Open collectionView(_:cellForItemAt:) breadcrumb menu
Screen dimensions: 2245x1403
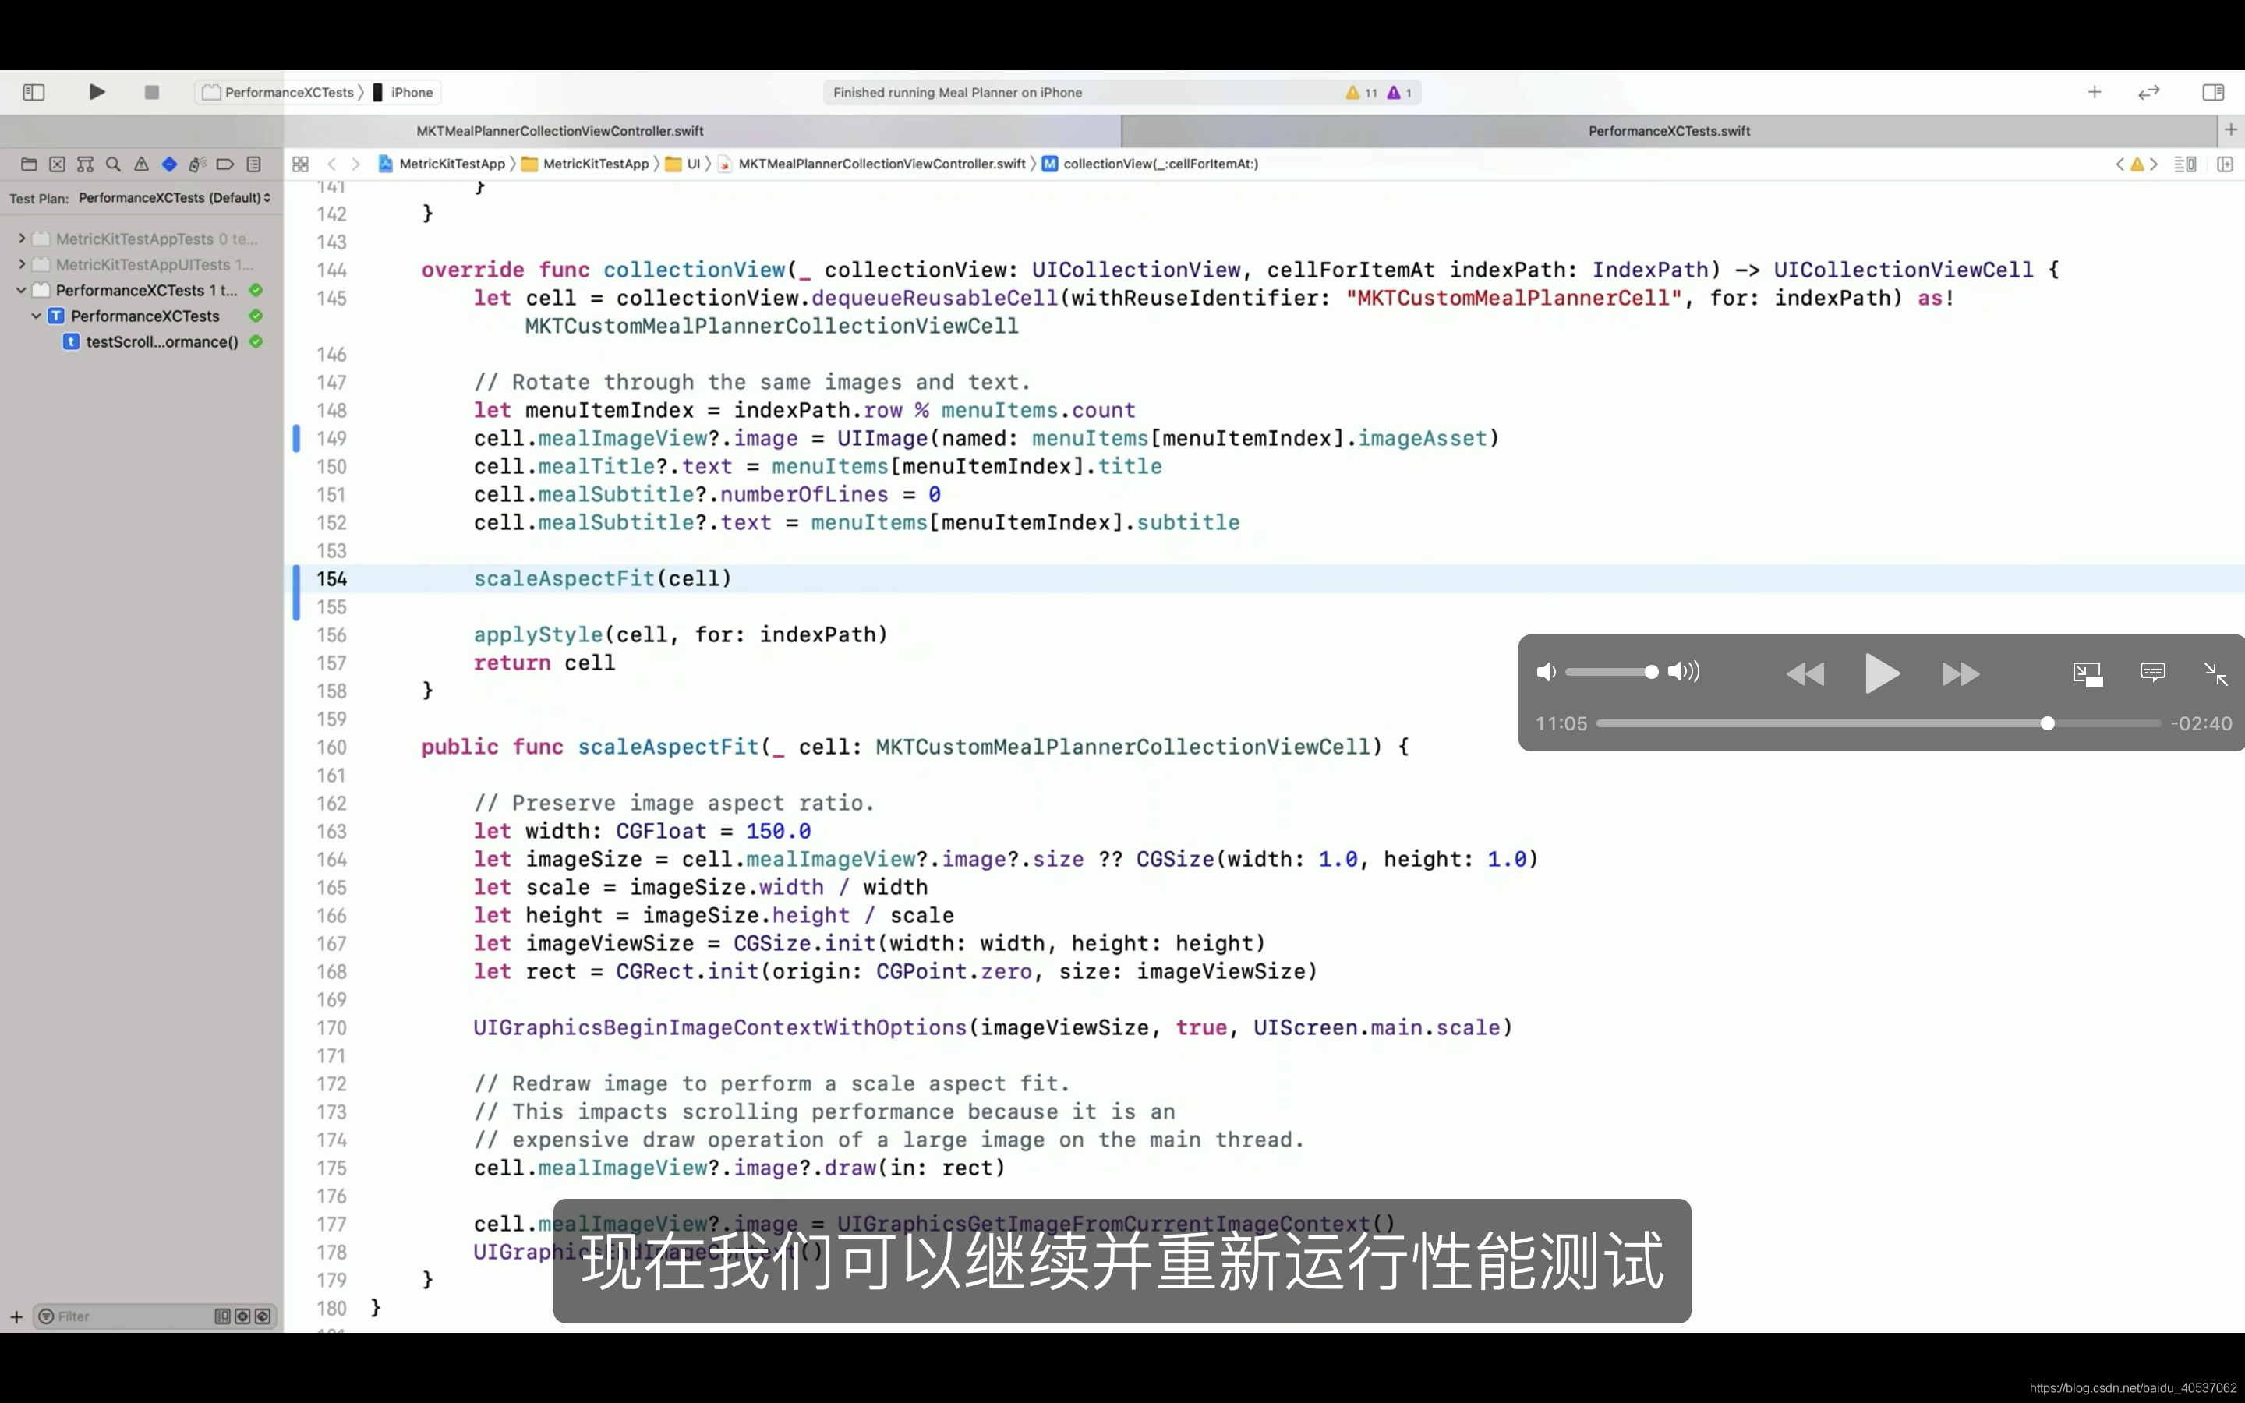pos(1151,164)
